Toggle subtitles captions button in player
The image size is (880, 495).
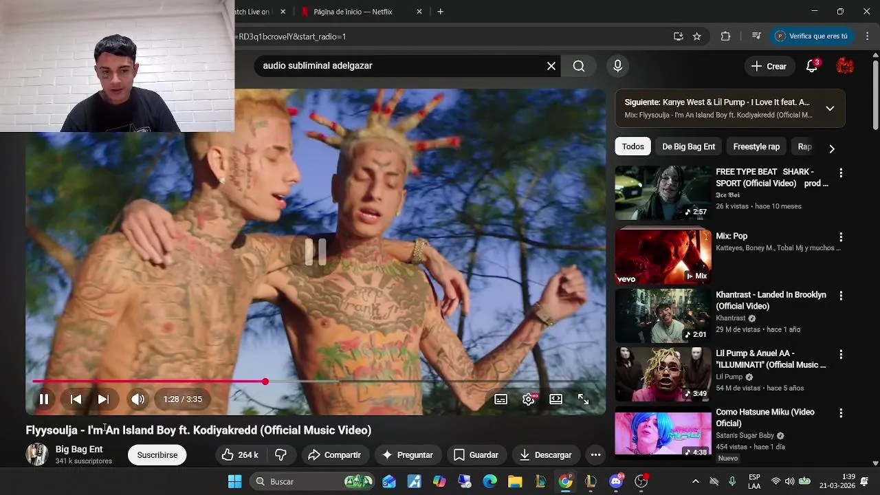[x=501, y=399]
